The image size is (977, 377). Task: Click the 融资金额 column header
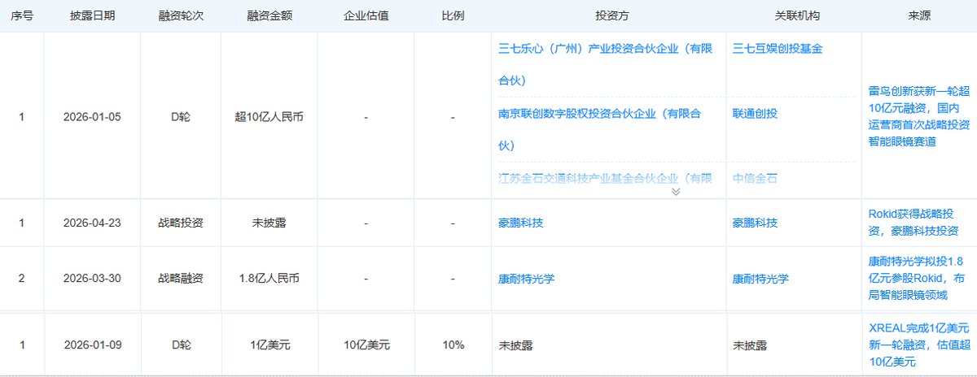[x=269, y=16]
